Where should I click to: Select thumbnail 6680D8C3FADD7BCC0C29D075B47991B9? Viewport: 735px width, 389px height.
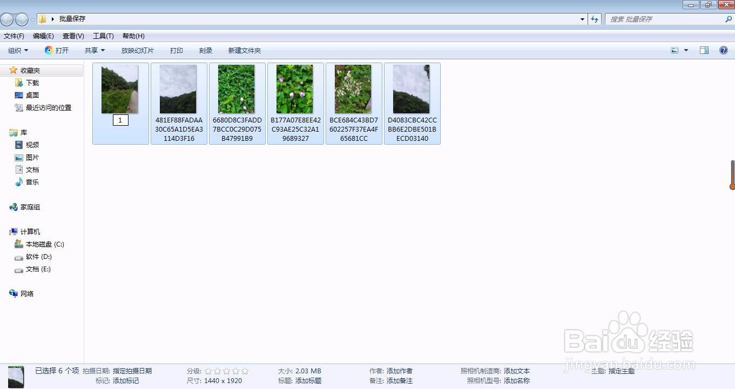(237, 104)
